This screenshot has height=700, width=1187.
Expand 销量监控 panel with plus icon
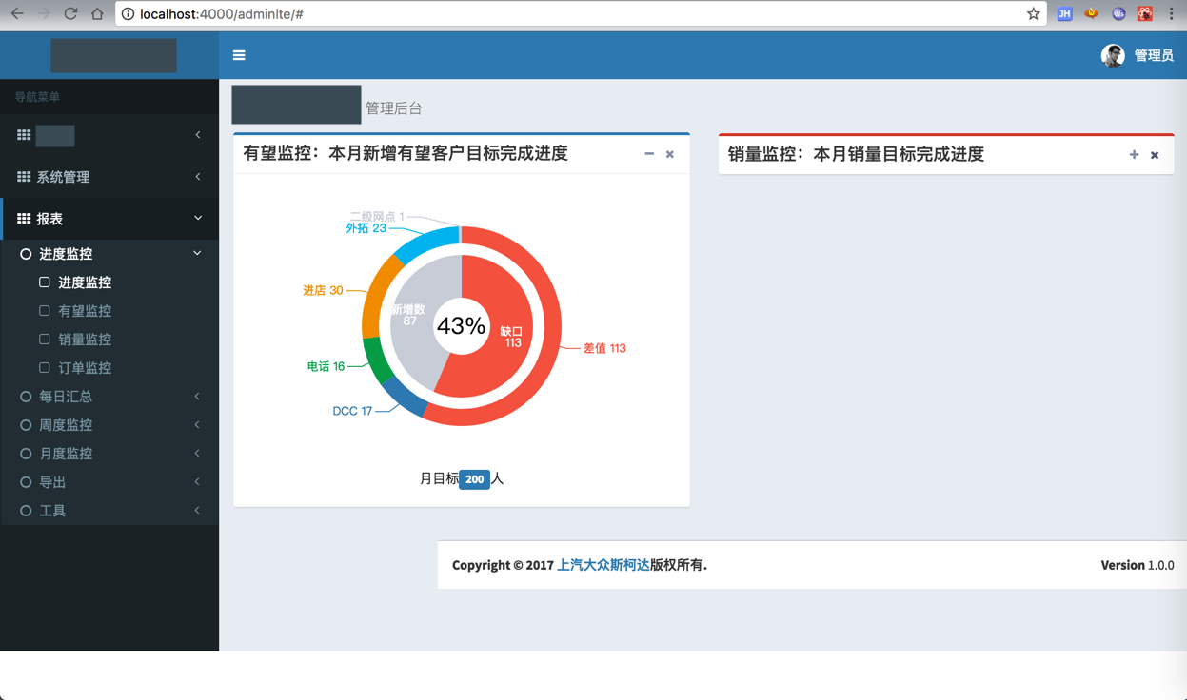1134,154
